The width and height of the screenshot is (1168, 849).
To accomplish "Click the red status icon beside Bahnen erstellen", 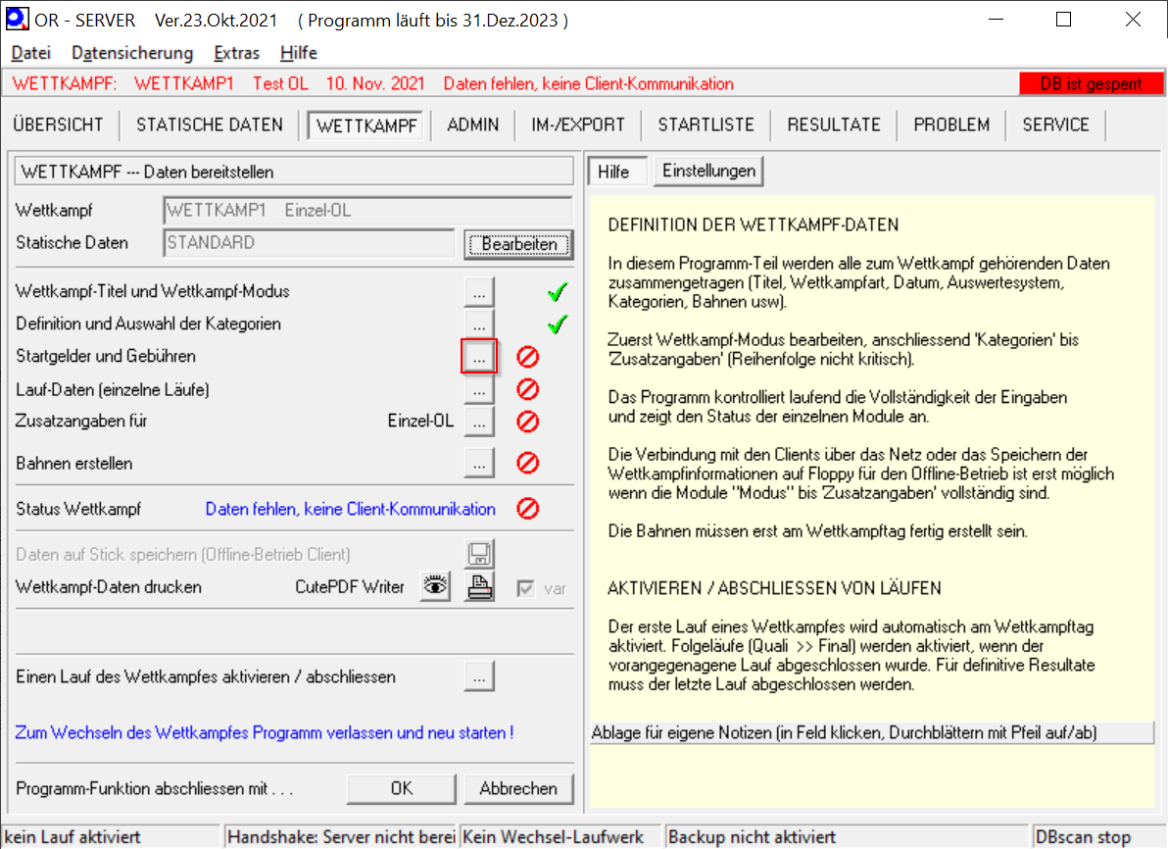I will [x=528, y=463].
